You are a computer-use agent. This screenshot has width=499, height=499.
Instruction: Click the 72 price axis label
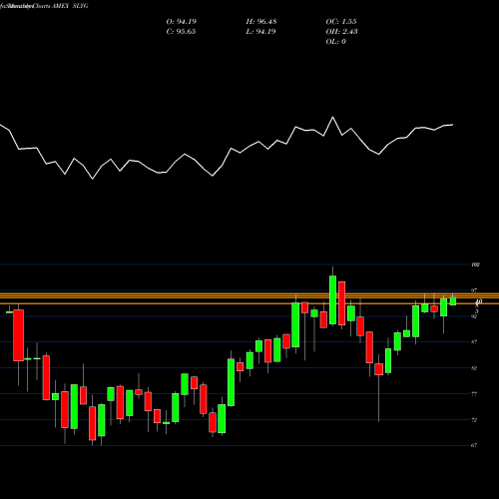tap(474, 420)
